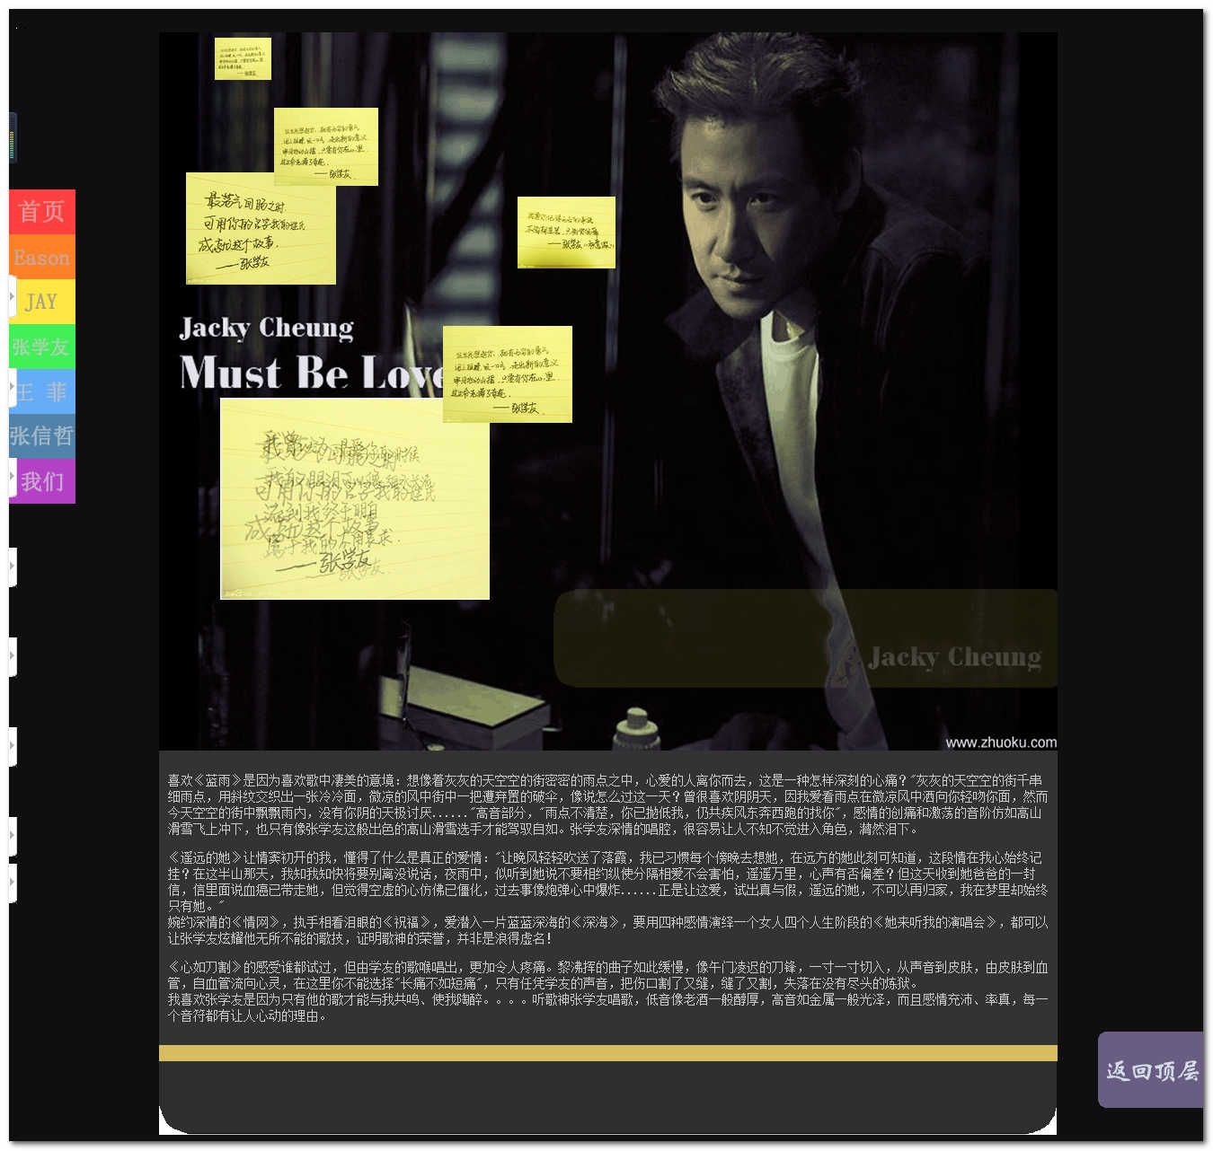
Task: Click the paragraph starting 喜欢《蓝雨》
Action: (x=608, y=804)
